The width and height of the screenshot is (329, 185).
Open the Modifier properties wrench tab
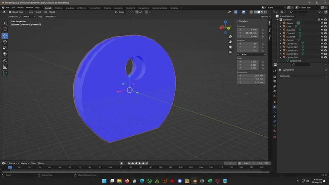coord(275,107)
